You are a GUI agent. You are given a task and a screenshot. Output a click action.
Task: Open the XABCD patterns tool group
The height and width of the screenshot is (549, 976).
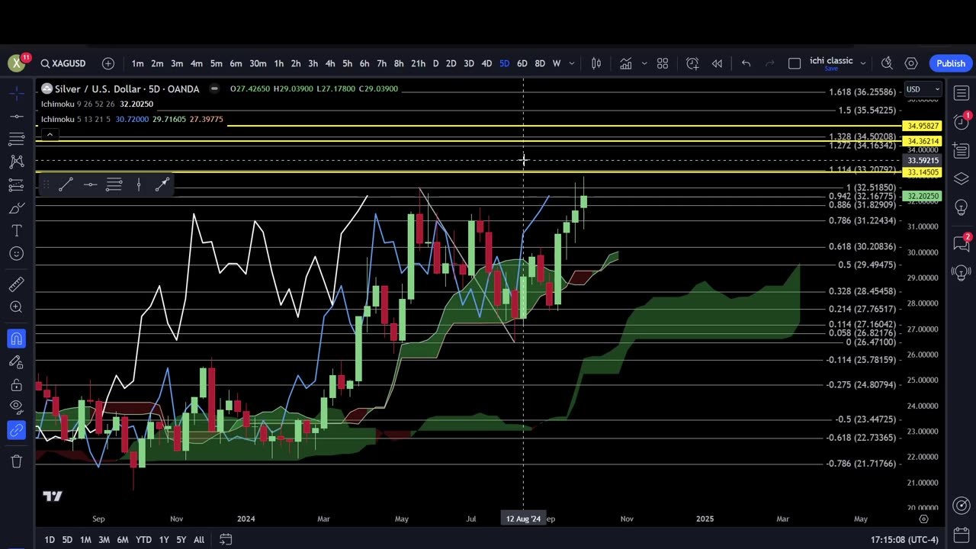tap(16, 162)
